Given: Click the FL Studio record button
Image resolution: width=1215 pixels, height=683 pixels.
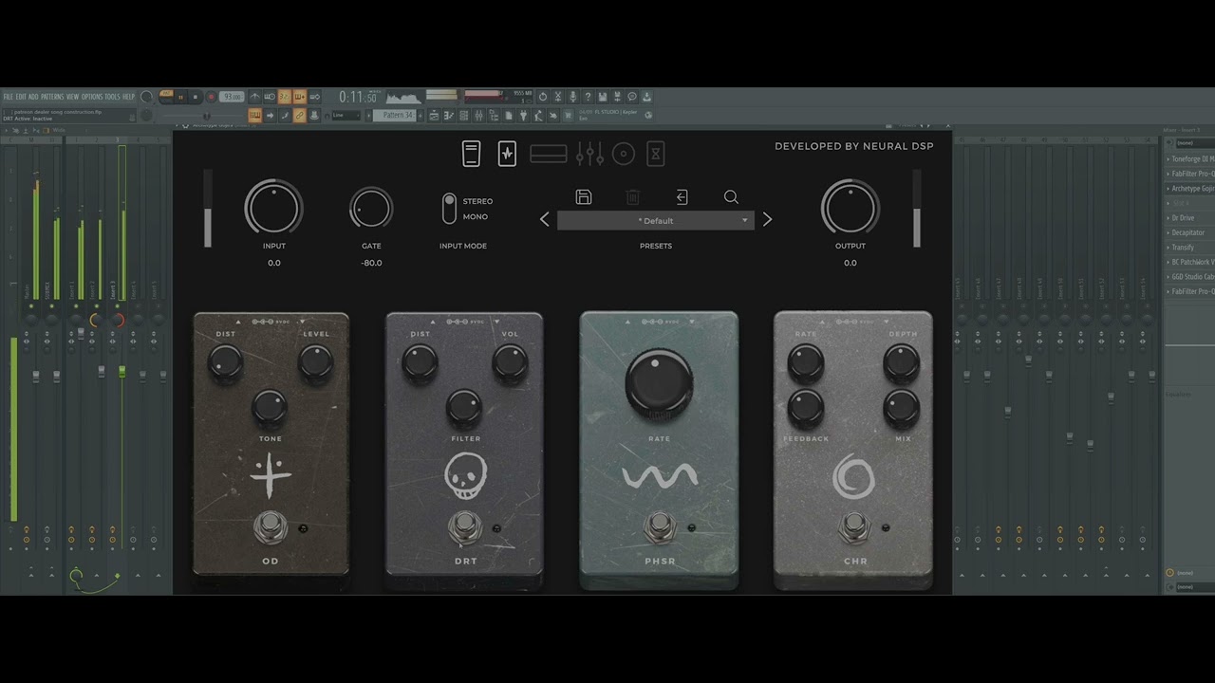Looking at the screenshot, I should pyautogui.click(x=211, y=97).
